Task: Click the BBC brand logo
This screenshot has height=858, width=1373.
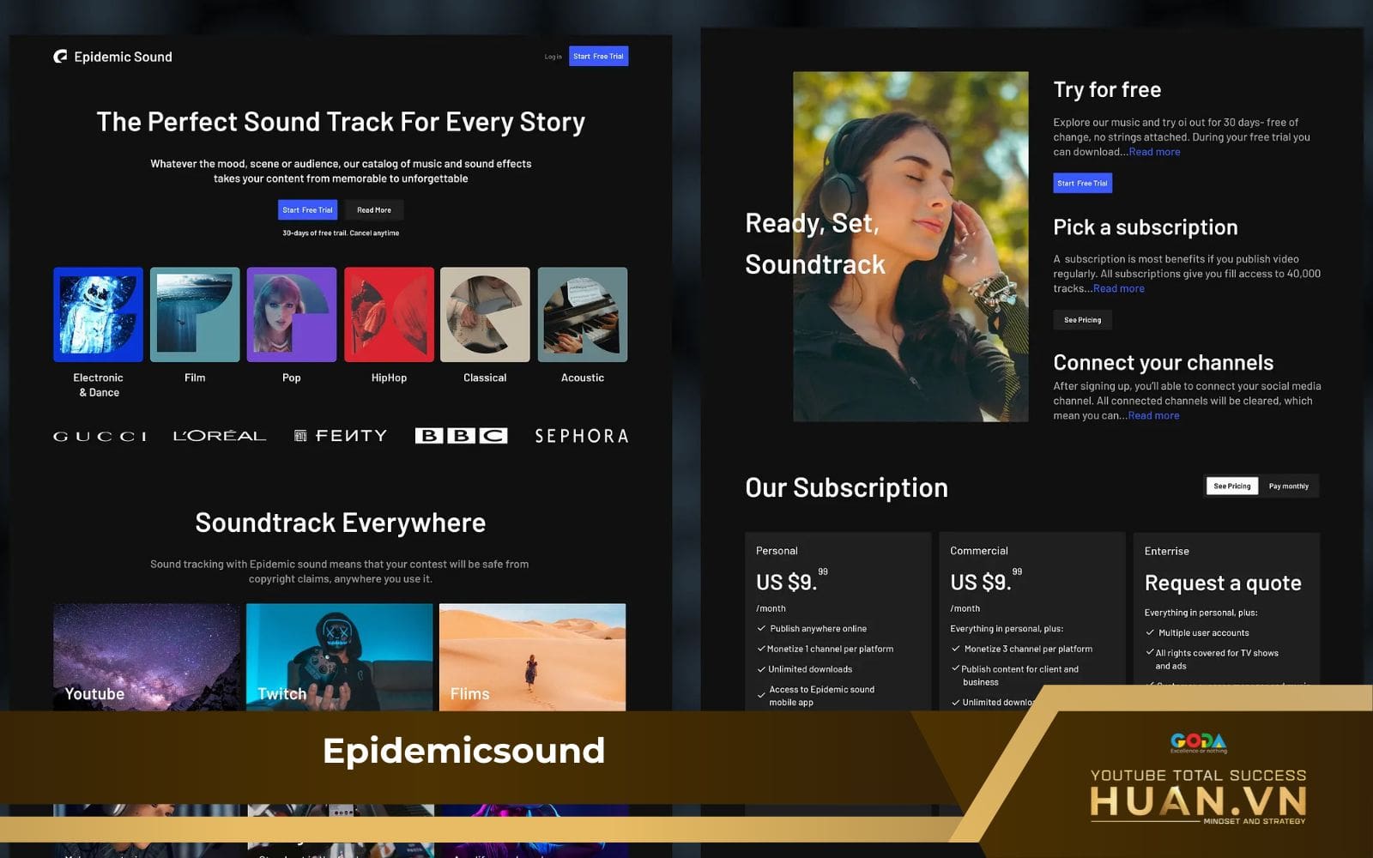Action: [461, 436]
